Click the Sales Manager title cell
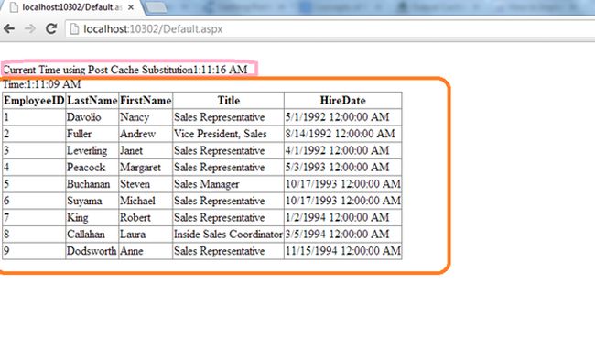 [x=229, y=184]
